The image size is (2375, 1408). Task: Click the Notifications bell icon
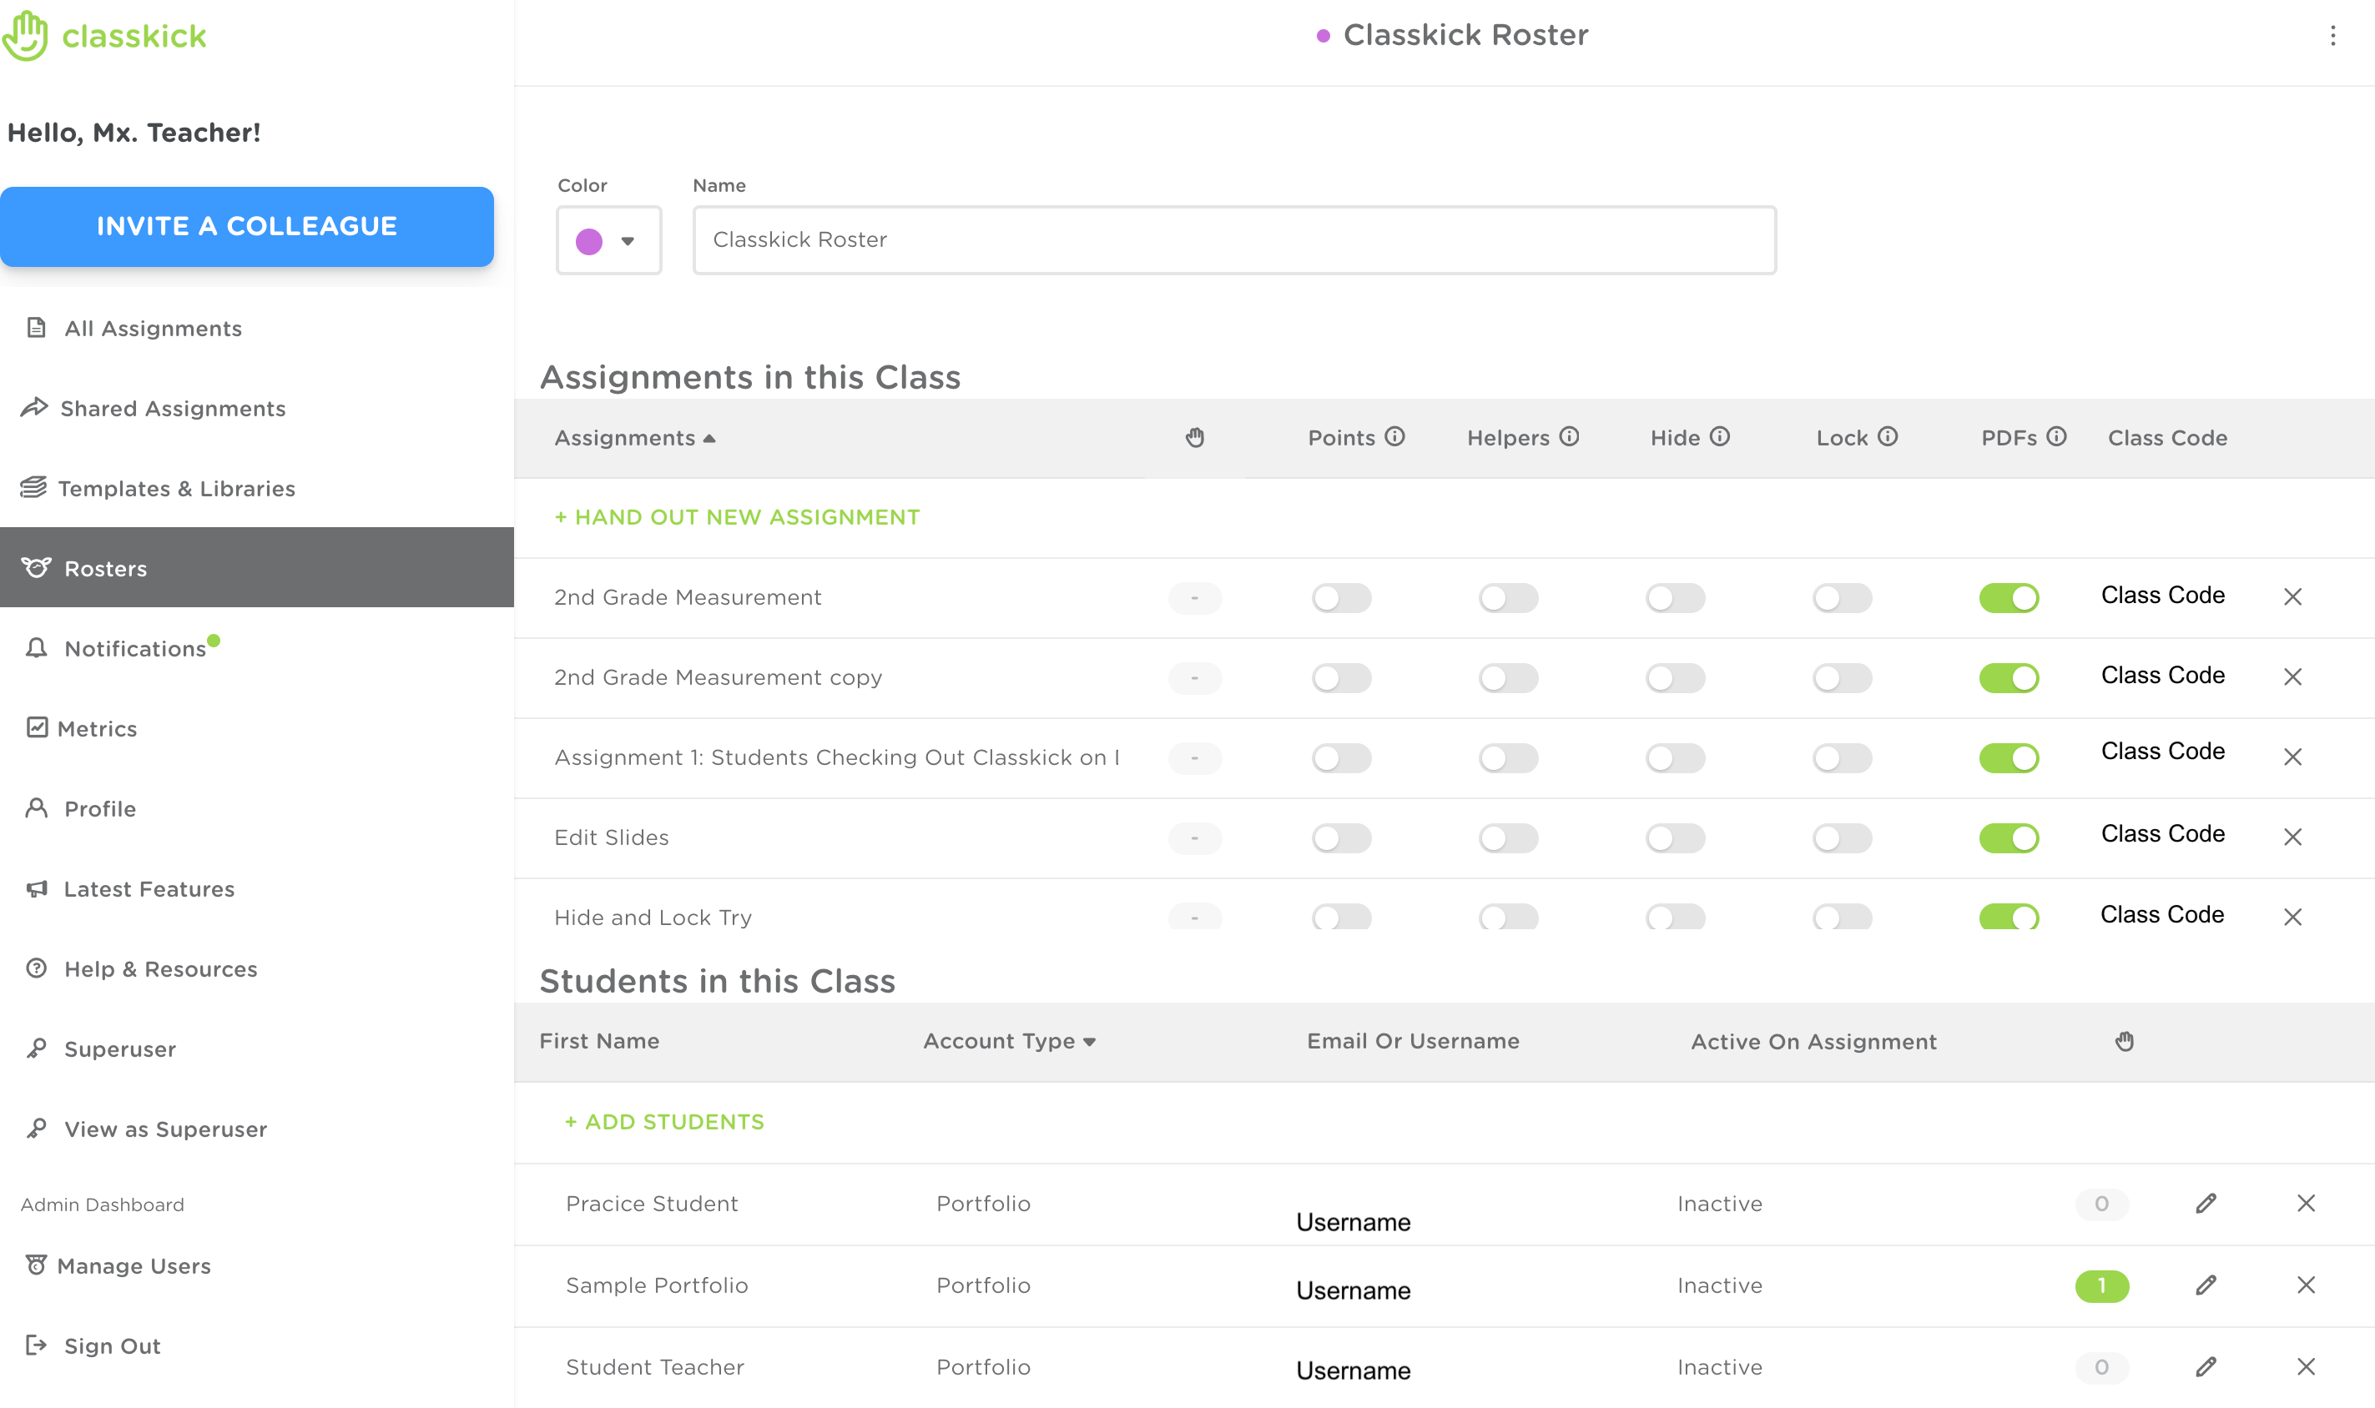tap(36, 648)
